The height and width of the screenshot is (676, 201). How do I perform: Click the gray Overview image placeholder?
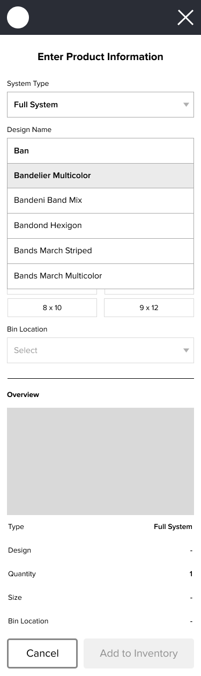[x=100, y=461]
